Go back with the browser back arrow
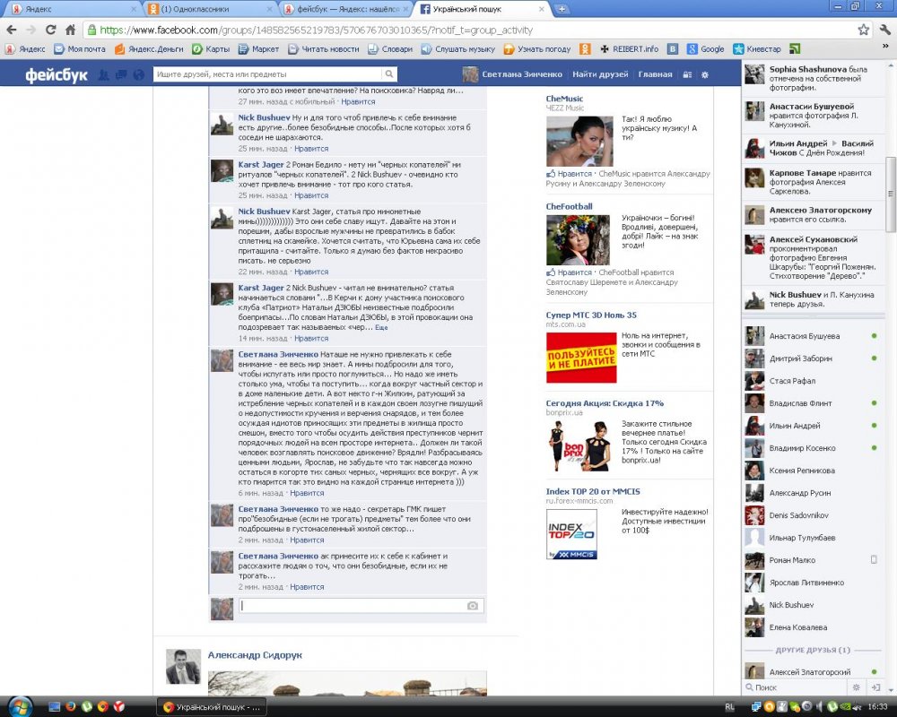This screenshot has width=897, height=717. (12, 30)
